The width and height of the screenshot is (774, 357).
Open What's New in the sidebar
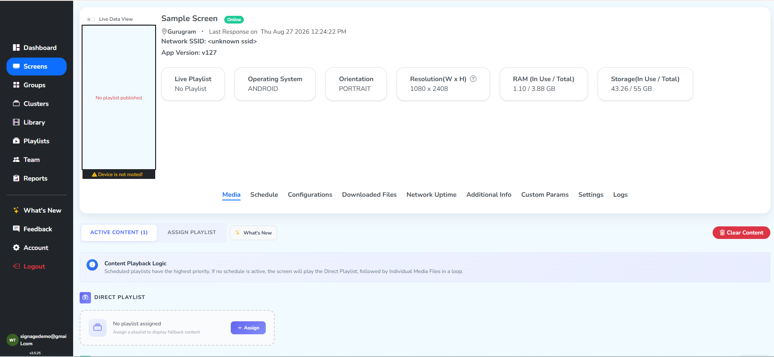point(37,210)
